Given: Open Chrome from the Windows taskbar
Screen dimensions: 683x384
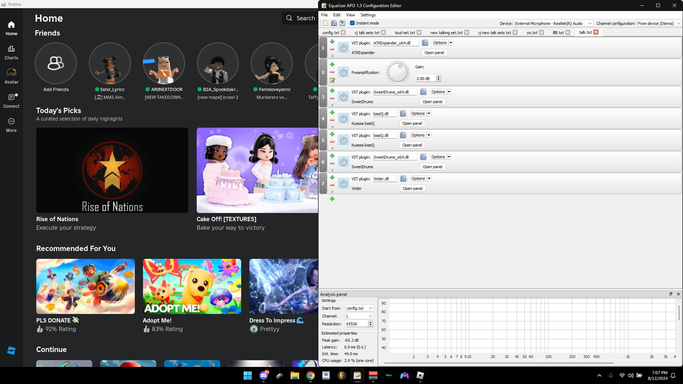Looking at the screenshot, I should tap(310, 375).
